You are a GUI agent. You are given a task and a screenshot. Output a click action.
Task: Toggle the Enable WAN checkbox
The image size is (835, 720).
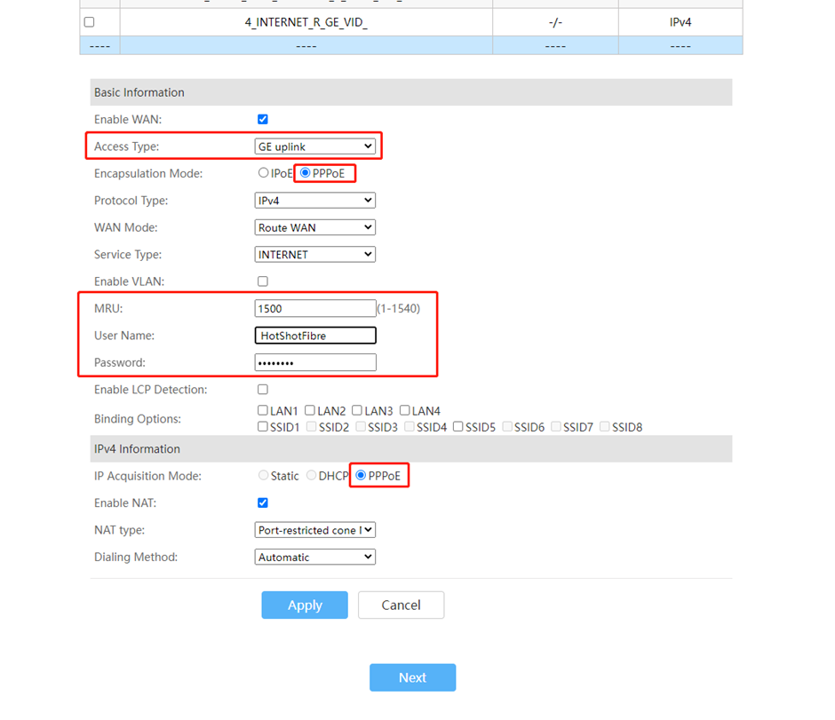tap(263, 119)
